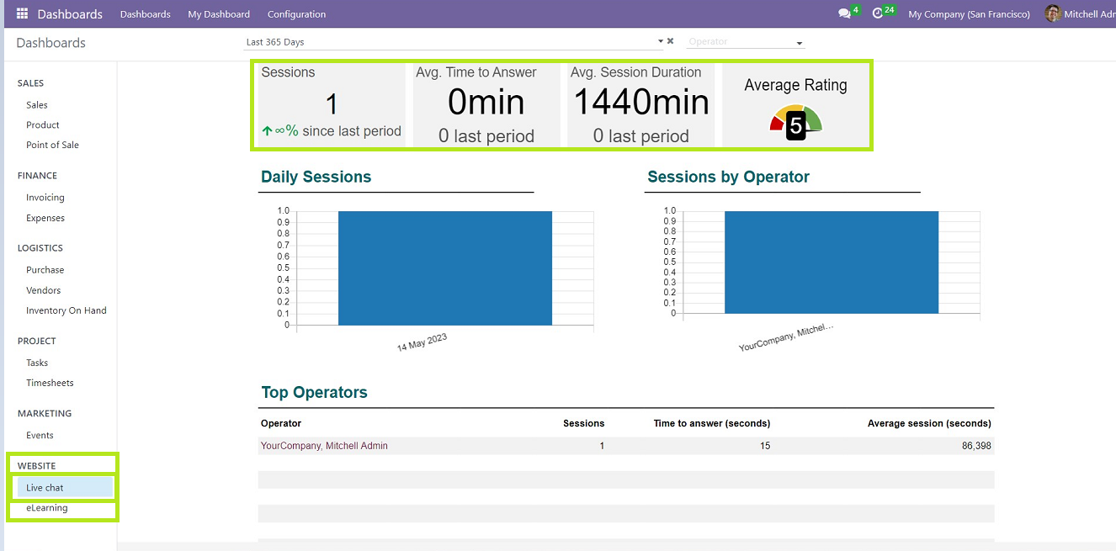Open the conversations icon with badge 4
This screenshot has width=1116, height=551.
[845, 14]
